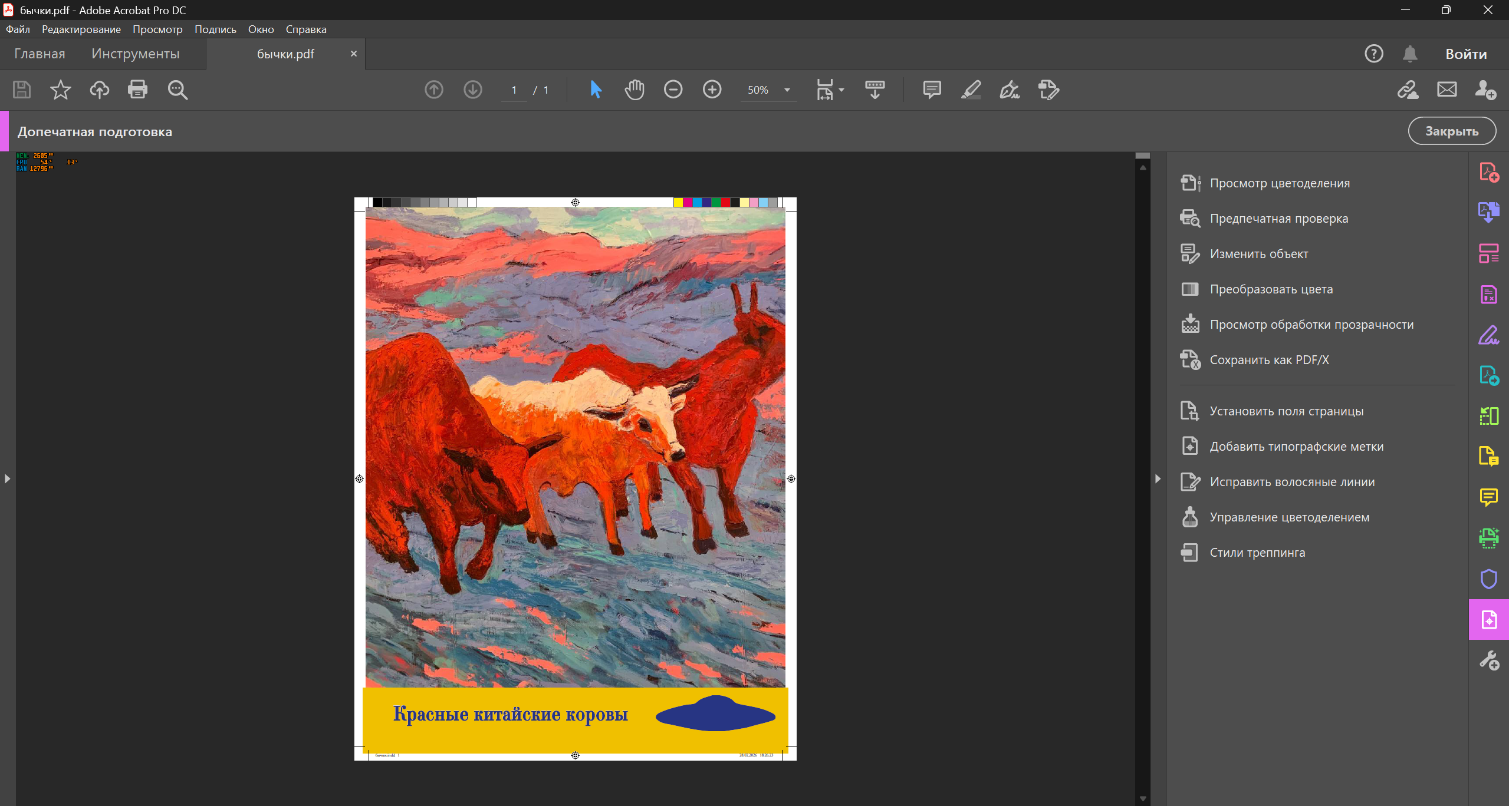Click the stamp tool icon
The image size is (1509, 806).
1048,90
